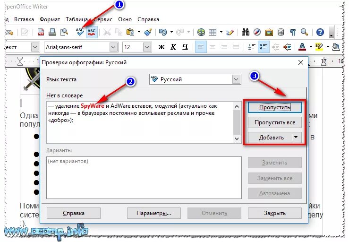Viewport: 349px width, 242px height.
Task: Open the Navigator compass icon
Action: 257,32
